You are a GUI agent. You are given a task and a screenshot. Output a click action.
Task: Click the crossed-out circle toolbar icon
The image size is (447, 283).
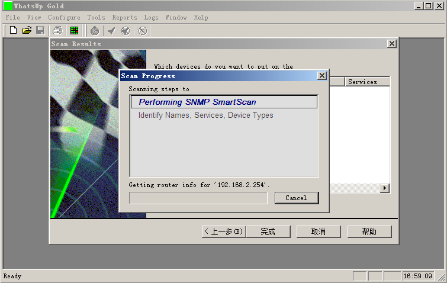point(143,31)
